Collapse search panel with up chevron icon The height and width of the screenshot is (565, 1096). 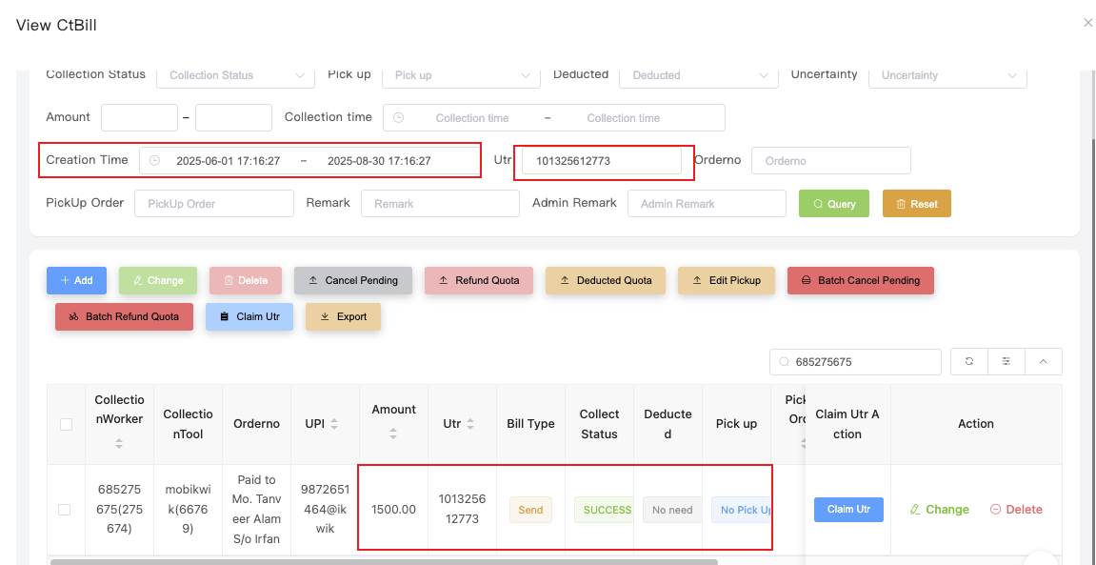click(x=1044, y=362)
